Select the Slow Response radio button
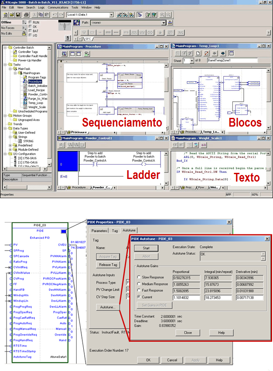The width and height of the screenshot is (273, 371). click(139, 277)
